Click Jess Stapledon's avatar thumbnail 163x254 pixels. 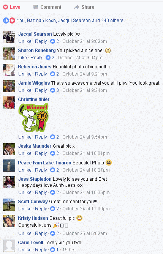(x=9, y=182)
